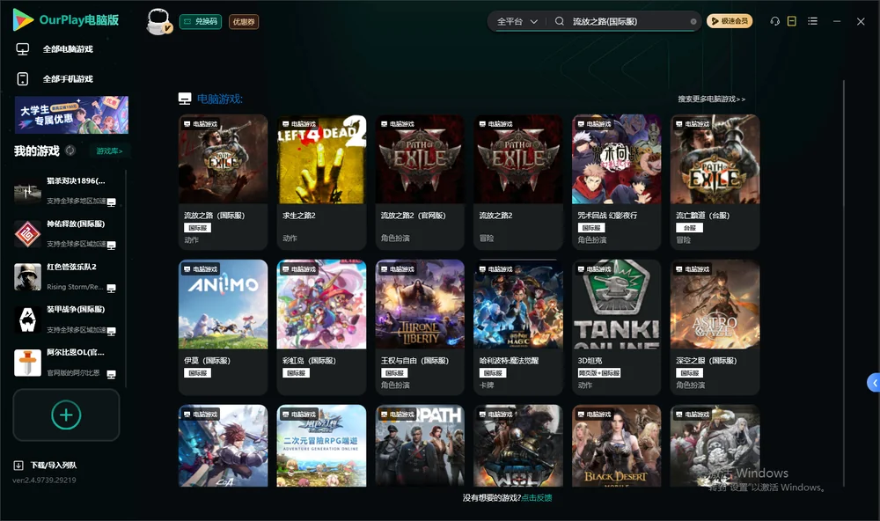The image size is (880, 521).
Task: Open the 彩虹岛 (国际服) game card
Action: click(x=321, y=327)
